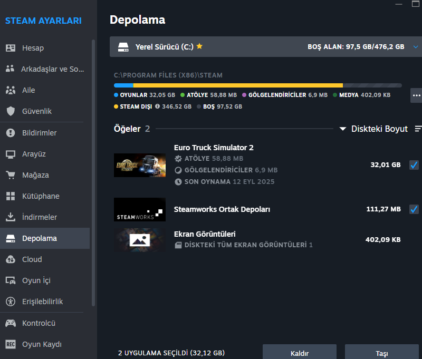Click the Kaldır button
422x359 pixels.
(300, 353)
